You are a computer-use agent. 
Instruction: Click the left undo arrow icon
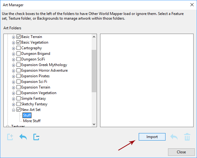(x=23, y=137)
